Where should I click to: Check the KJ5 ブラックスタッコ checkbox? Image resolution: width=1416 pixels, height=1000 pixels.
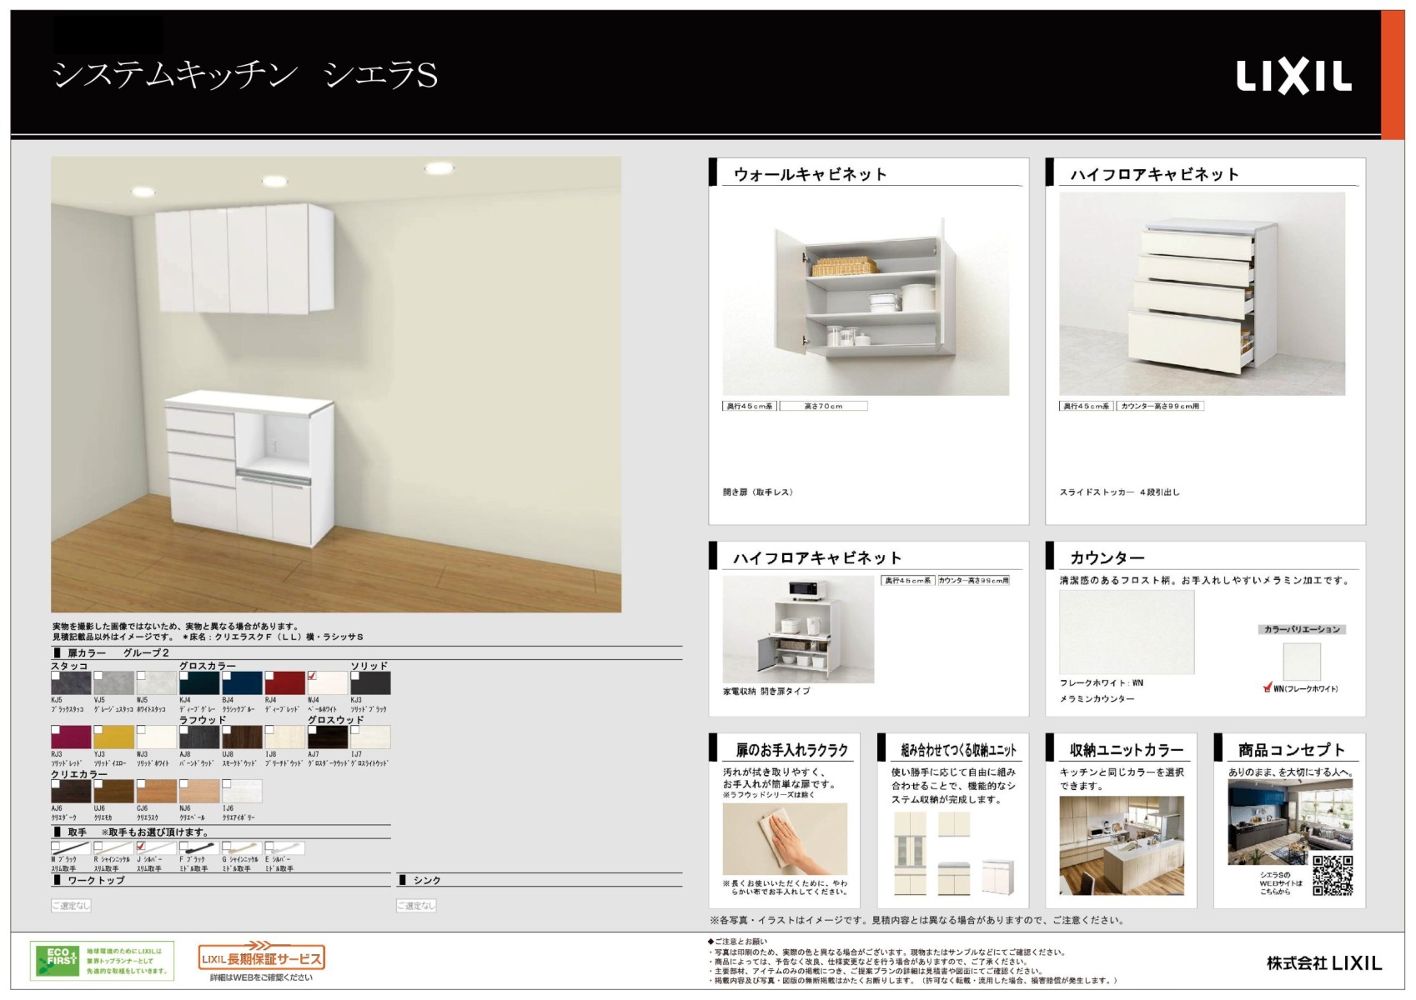click(56, 676)
